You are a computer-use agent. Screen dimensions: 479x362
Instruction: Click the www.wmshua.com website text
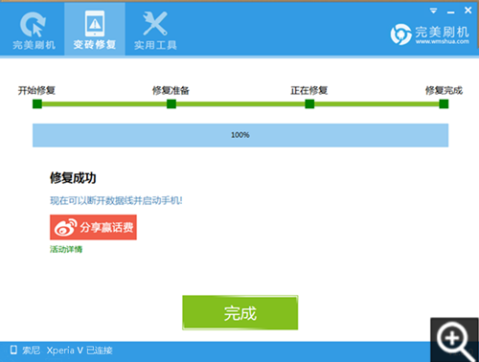(443, 41)
